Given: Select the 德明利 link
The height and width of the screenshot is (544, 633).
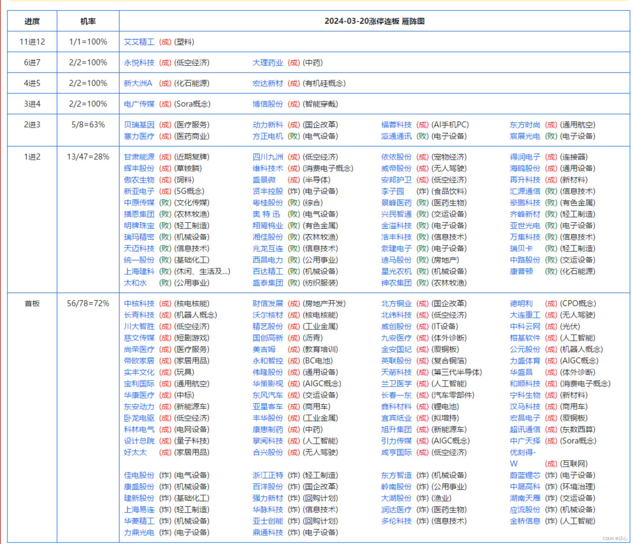Looking at the screenshot, I should 521,303.
